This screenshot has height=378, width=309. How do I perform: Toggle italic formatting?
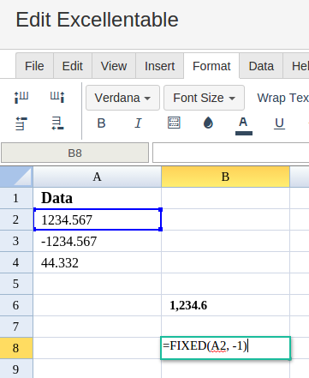click(138, 123)
